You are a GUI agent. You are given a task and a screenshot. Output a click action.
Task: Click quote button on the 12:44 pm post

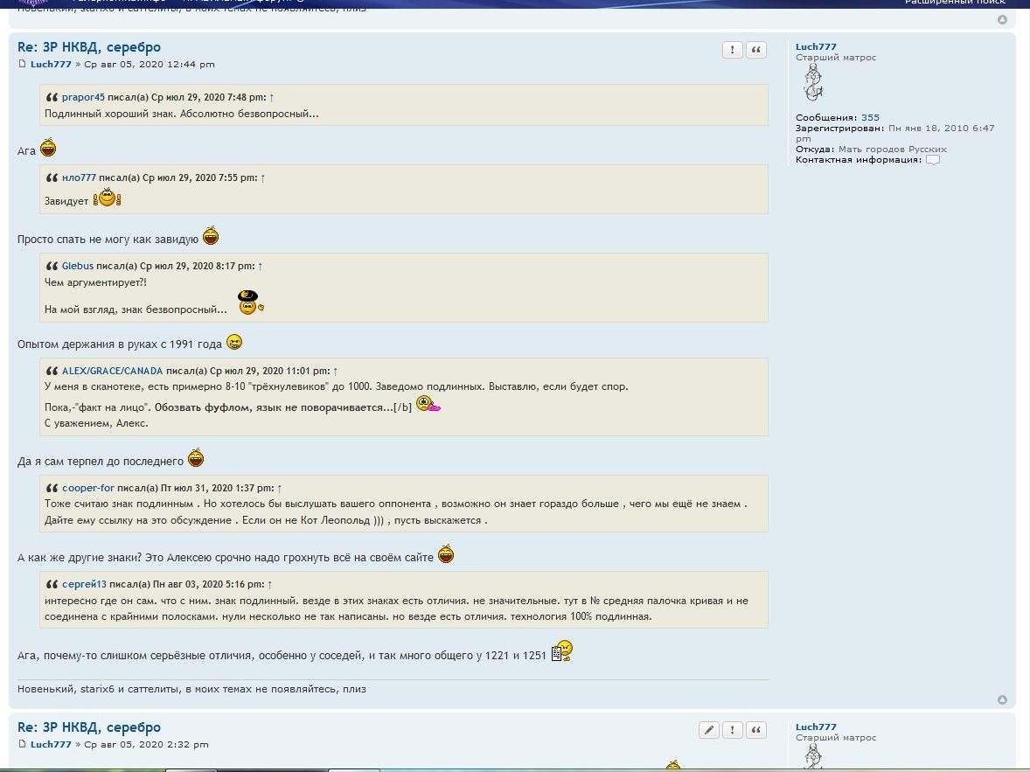756,50
